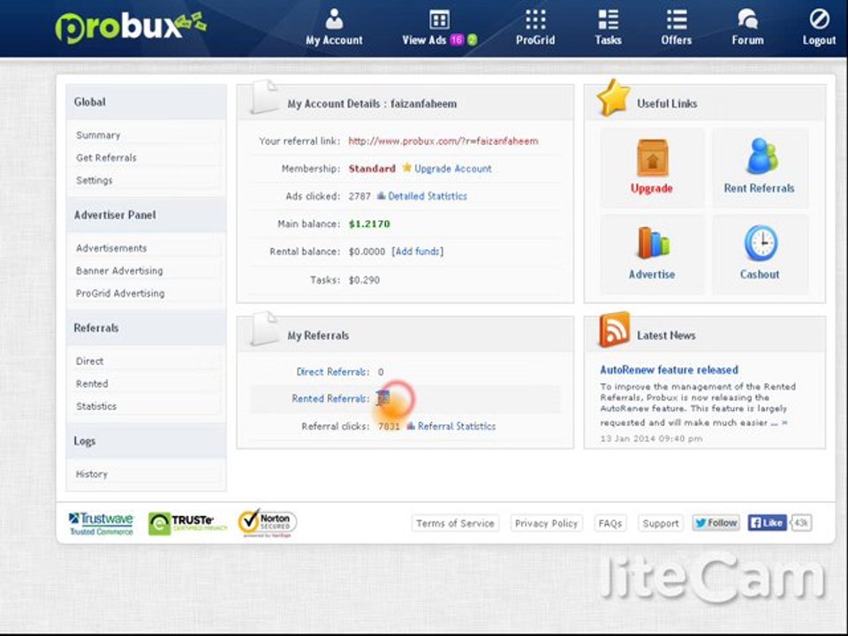Click the $1.2170 main balance value
The width and height of the screenshot is (848, 636).
pyautogui.click(x=369, y=223)
